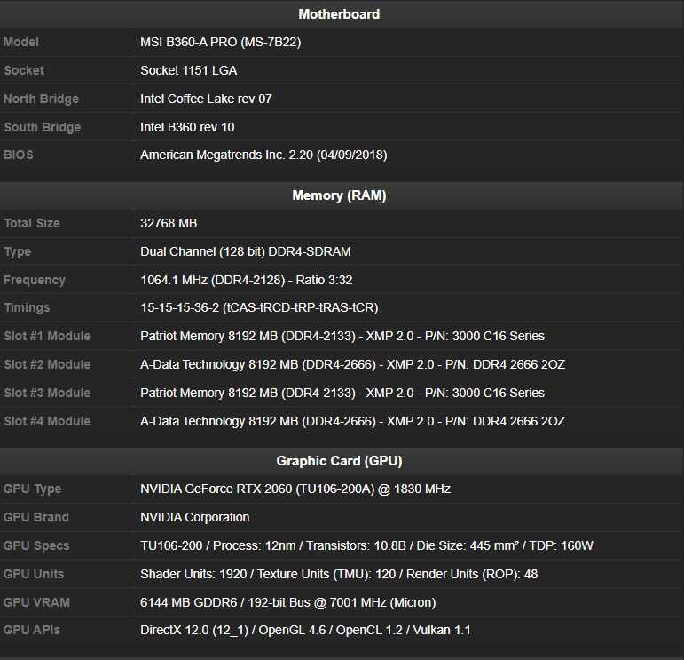
Task: Click the "Slot #2 Module" label
Action: point(47,365)
